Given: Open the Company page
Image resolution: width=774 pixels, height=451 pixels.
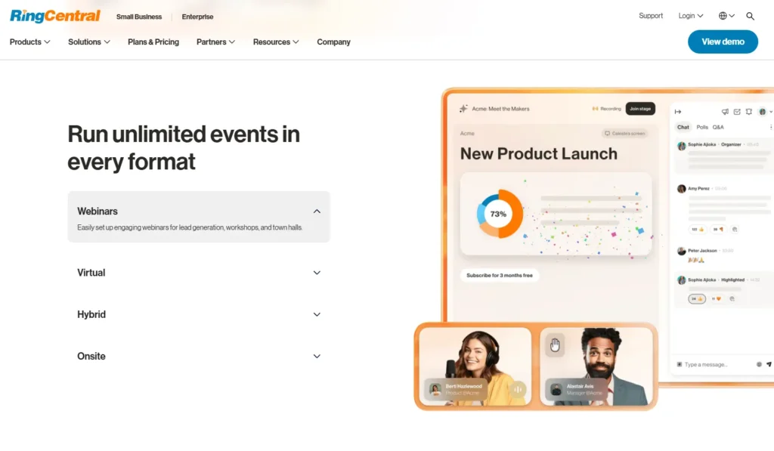Looking at the screenshot, I should pos(333,42).
